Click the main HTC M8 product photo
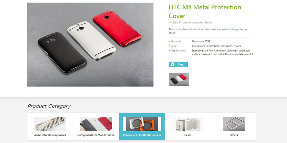 90,45
